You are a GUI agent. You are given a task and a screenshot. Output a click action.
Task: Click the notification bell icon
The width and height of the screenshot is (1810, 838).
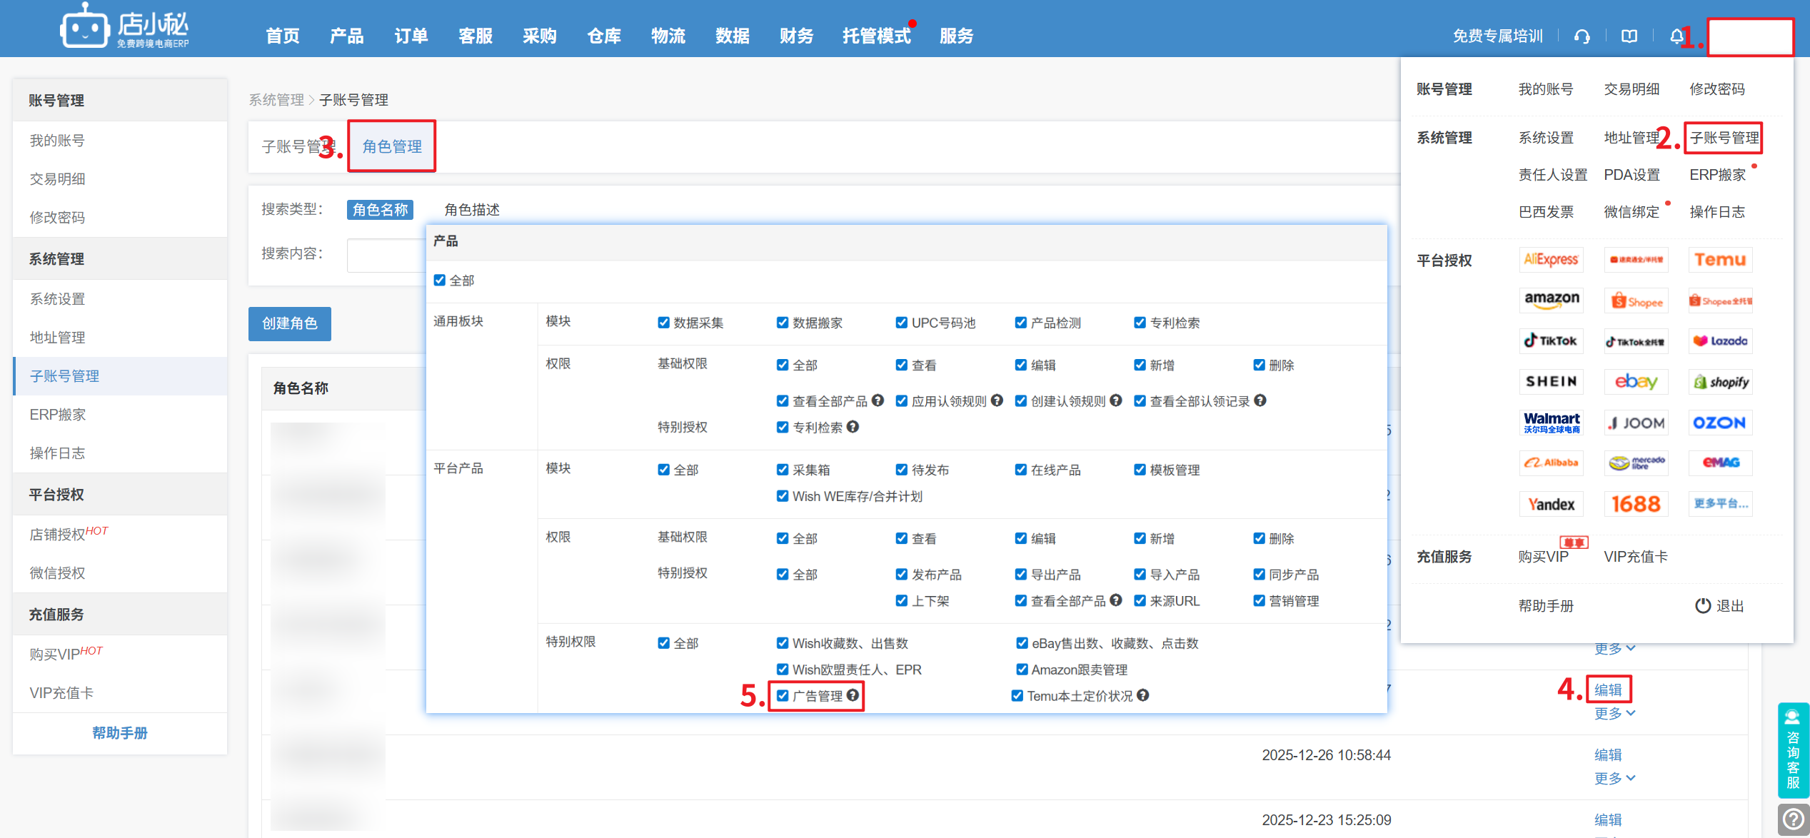[x=1676, y=36]
